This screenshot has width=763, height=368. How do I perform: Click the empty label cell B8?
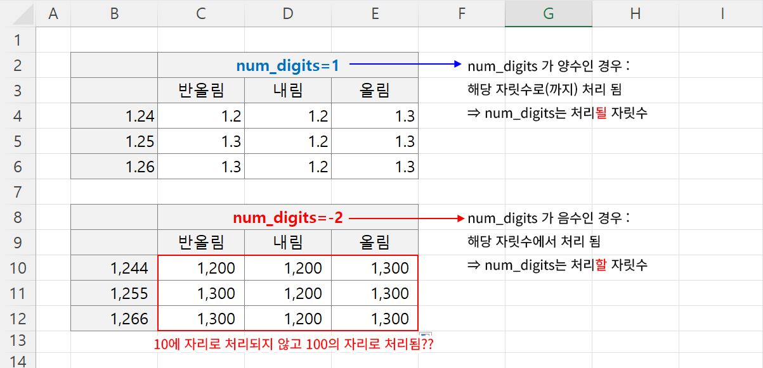[114, 217]
